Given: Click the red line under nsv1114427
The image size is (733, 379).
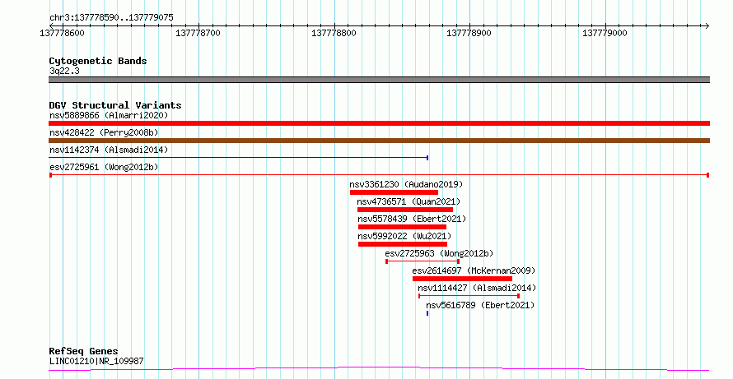Looking at the screenshot, I should (x=469, y=296).
